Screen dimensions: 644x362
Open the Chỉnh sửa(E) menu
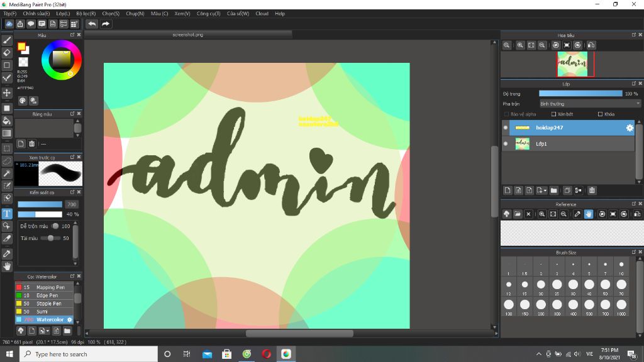coord(36,14)
